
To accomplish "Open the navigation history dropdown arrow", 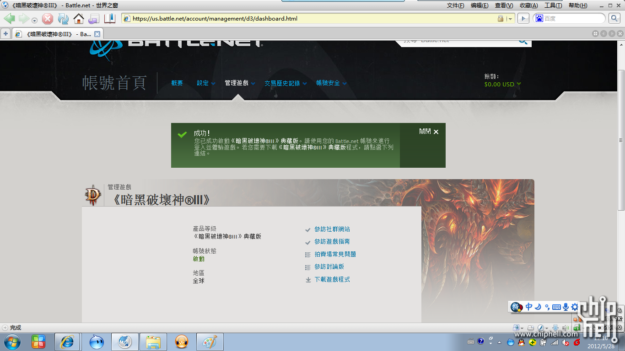I will click(x=34, y=21).
